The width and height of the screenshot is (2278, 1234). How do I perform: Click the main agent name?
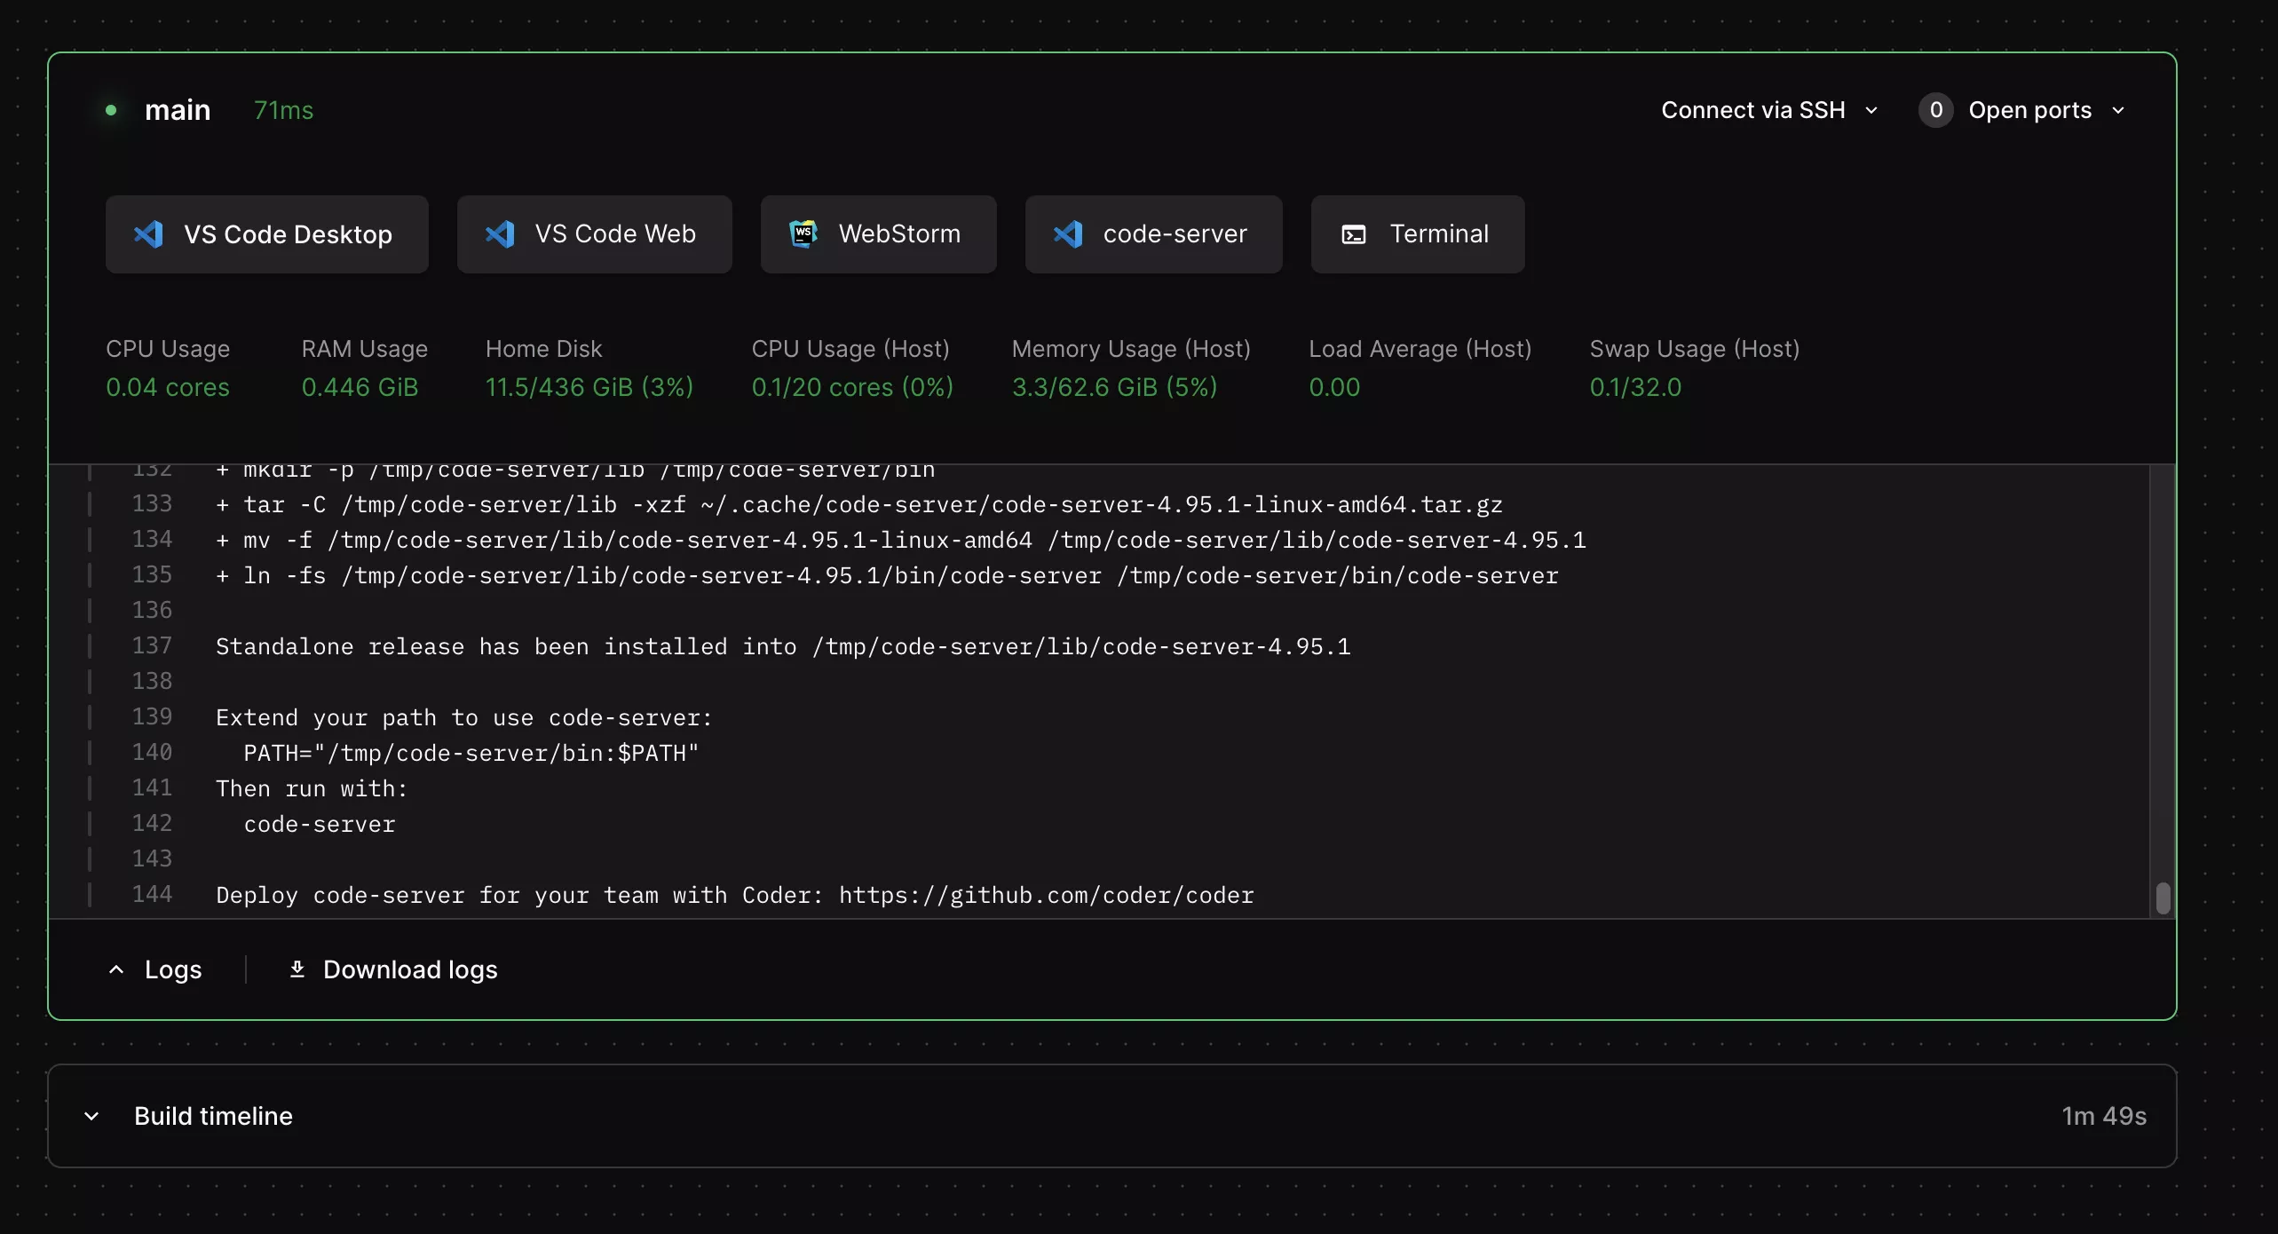(x=178, y=110)
